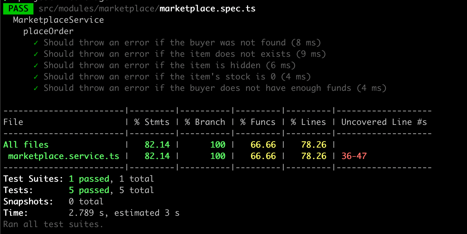Click checkmark beside item does not exists test
467x234 pixels.
pyautogui.click(x=36, y=54)
